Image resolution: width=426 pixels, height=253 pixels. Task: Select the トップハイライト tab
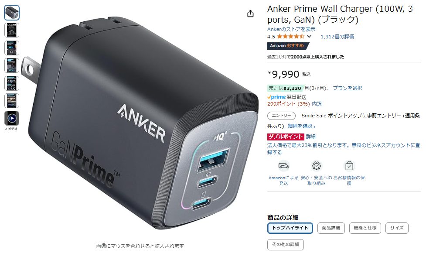pyautogui.click(x=290, y=228)
